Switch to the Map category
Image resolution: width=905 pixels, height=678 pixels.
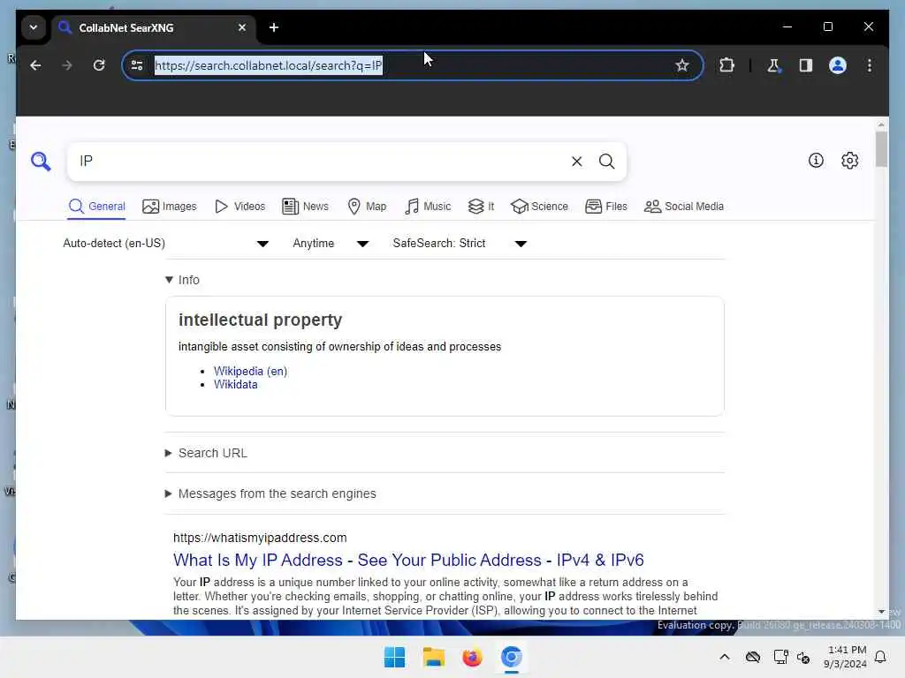click(367, 207)
